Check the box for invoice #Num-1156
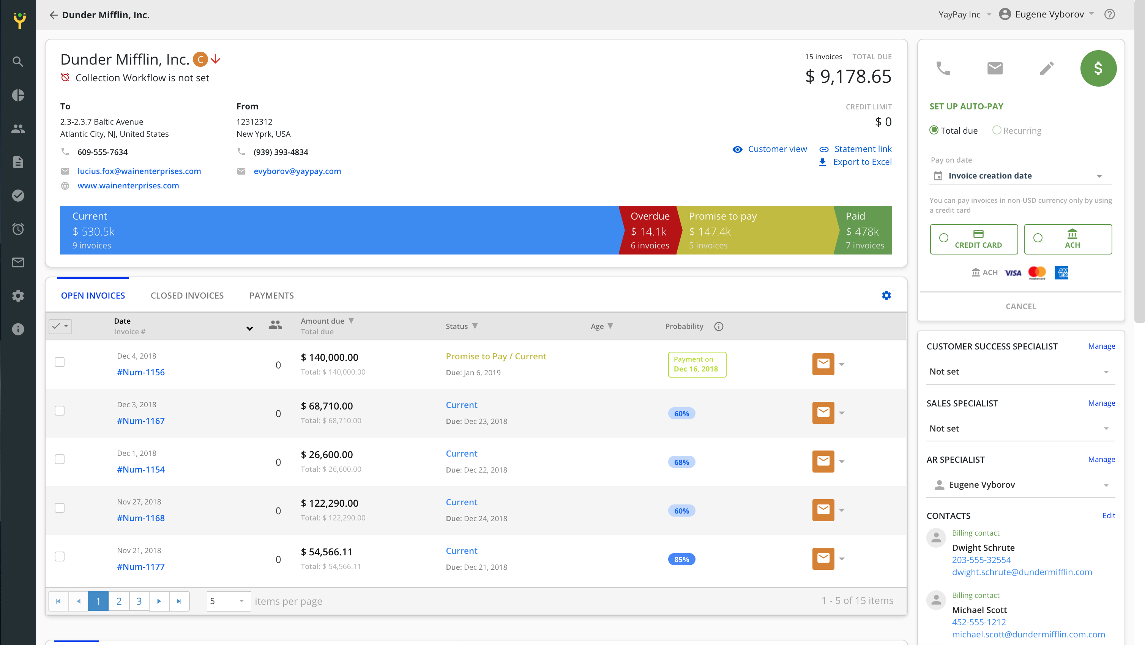Image resolution: width=1145 pixels, height=645 pixels. click(x=60, y=362)
